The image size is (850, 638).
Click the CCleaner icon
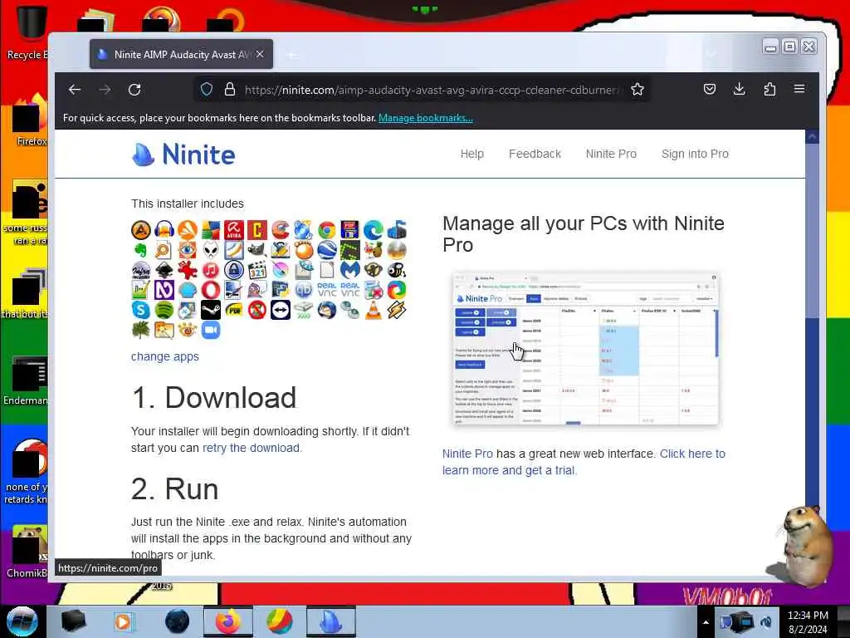(281, 230)
